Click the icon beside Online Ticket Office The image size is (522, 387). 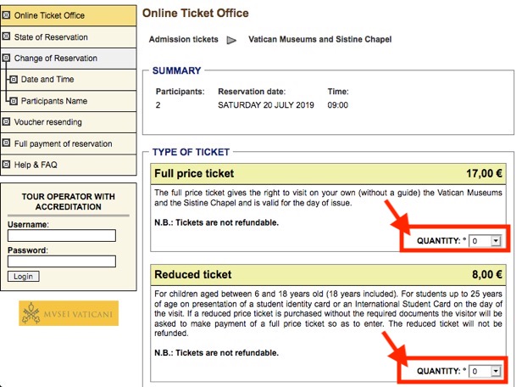pyautogui.click(x=6, y=15)
